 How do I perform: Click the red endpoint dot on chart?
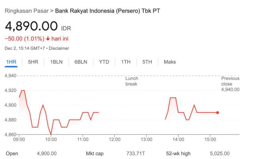click(x=217, y=113)
